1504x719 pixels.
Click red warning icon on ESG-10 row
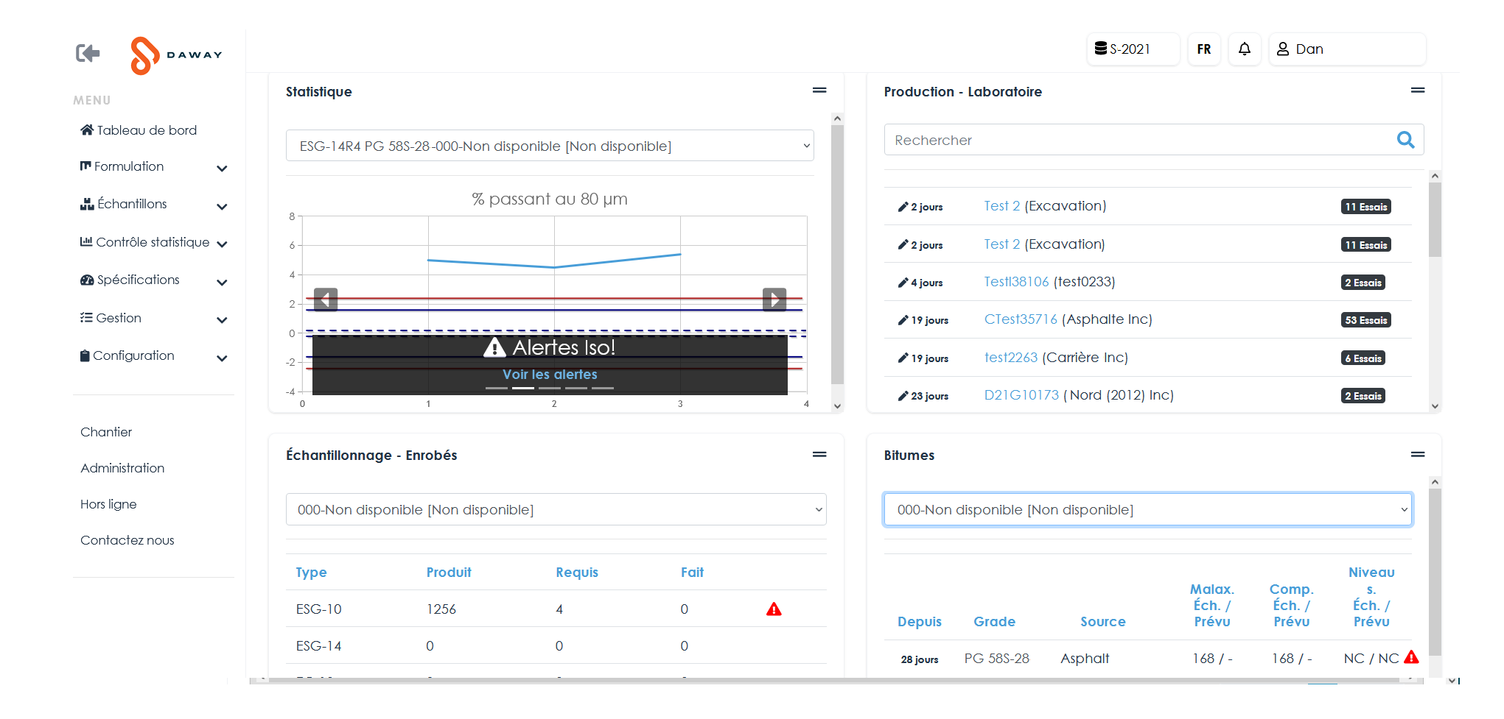coord(773,609)
